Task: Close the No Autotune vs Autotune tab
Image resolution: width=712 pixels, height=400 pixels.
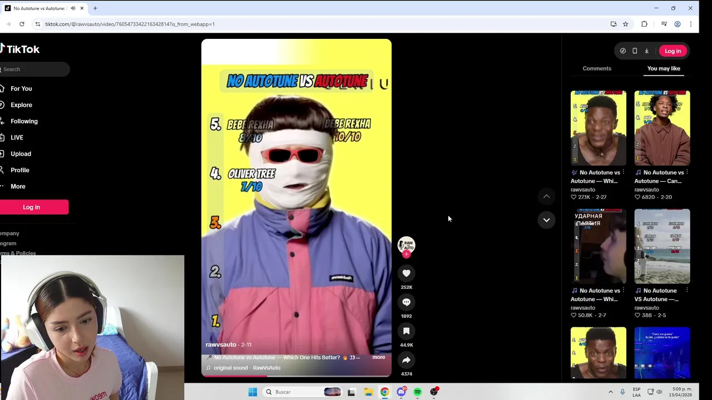Action: pyautogui.click(x=82, y=8)
